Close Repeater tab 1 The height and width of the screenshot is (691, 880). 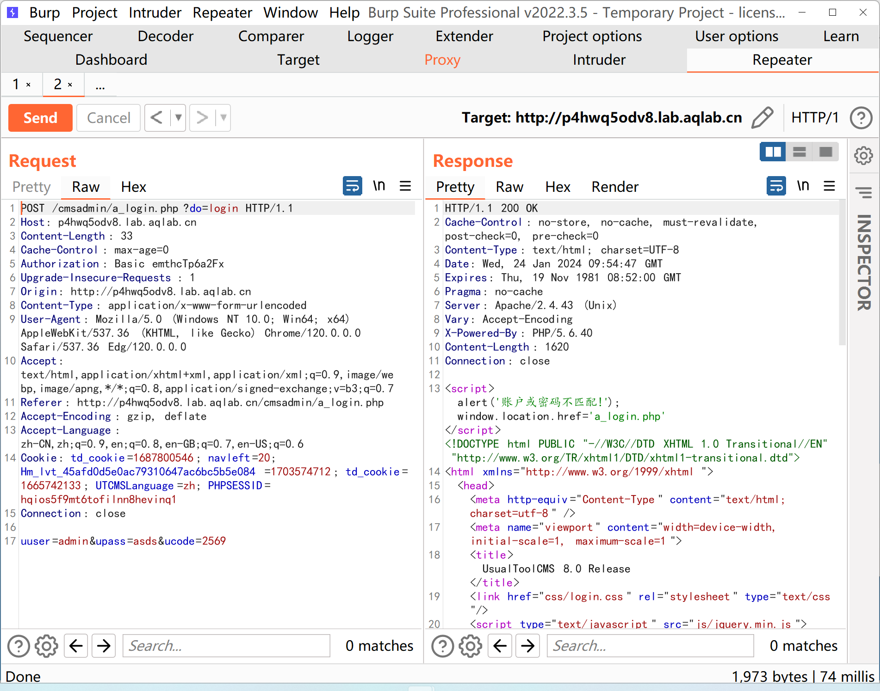point(28,85)
